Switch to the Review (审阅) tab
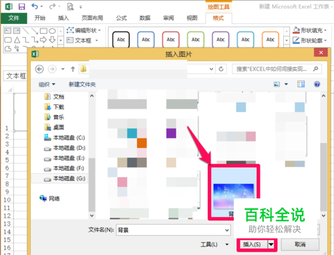Viewport: 334px width, 255px height. coord(168,18)
